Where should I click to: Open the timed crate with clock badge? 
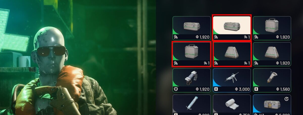click(x=272, y=105)
